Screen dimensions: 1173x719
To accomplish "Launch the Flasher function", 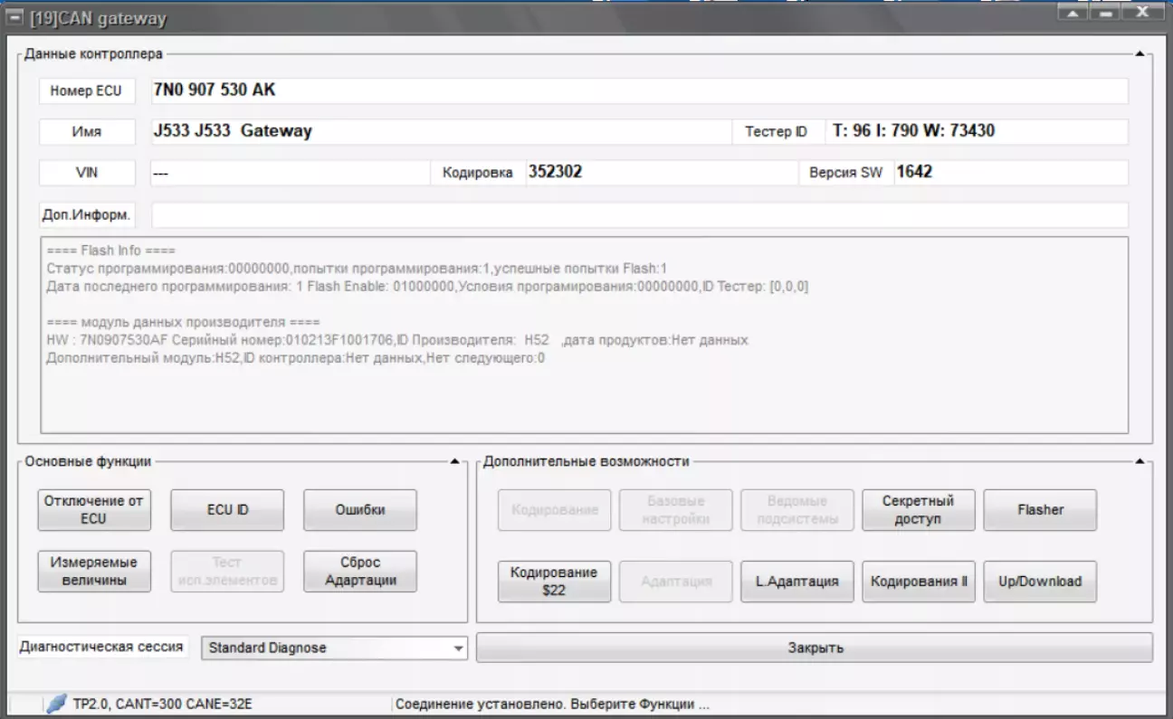I will (1040, 510).
